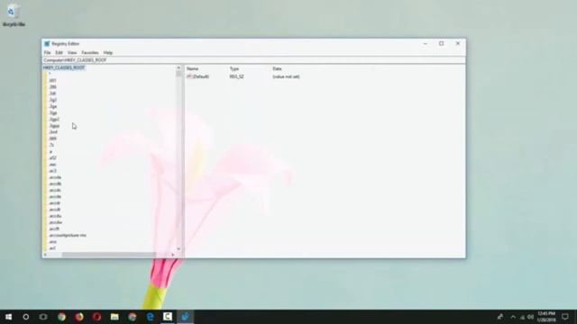Select the HKEY_CLASSES_ROOT tree node

click(64, 67)
